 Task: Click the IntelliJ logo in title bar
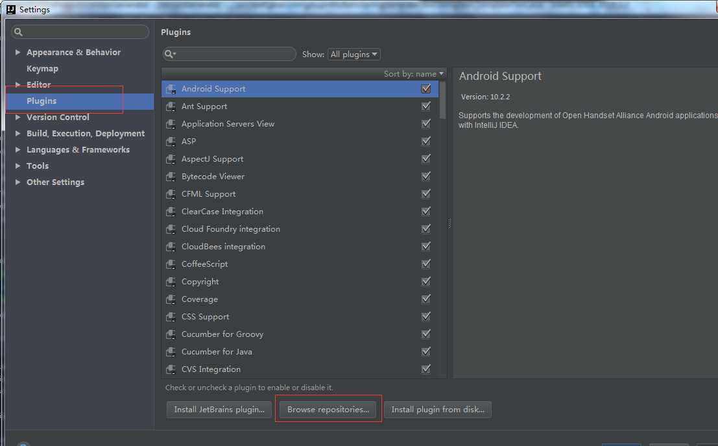click(x=11, y=9)
